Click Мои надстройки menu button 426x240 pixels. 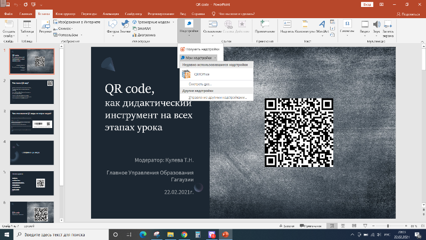pyautogui.click(x=198, y=58)
